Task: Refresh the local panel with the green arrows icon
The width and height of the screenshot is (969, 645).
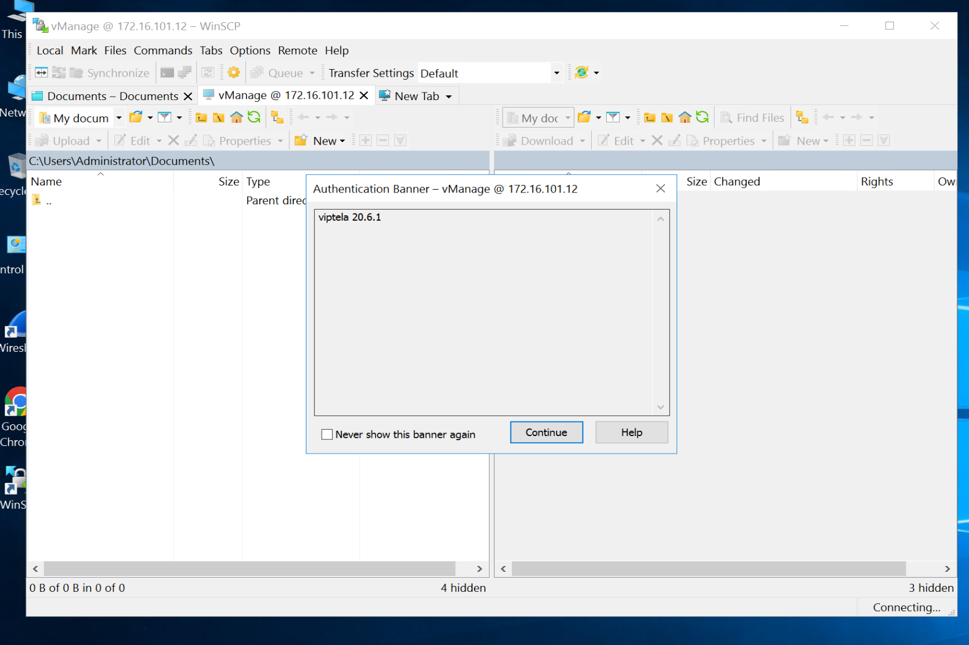Action: click(x=254, y=118)
